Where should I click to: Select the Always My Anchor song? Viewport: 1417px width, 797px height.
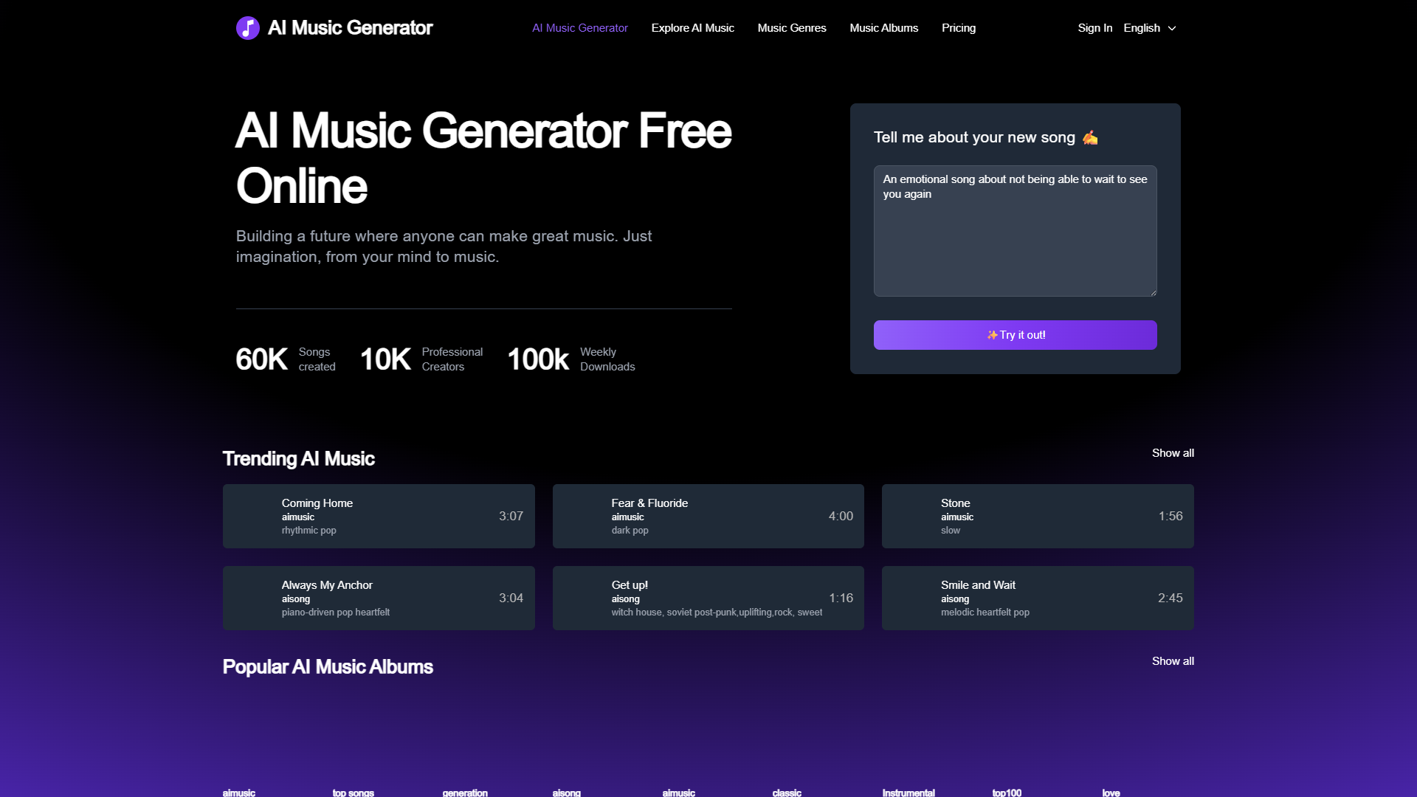[379, 598]
